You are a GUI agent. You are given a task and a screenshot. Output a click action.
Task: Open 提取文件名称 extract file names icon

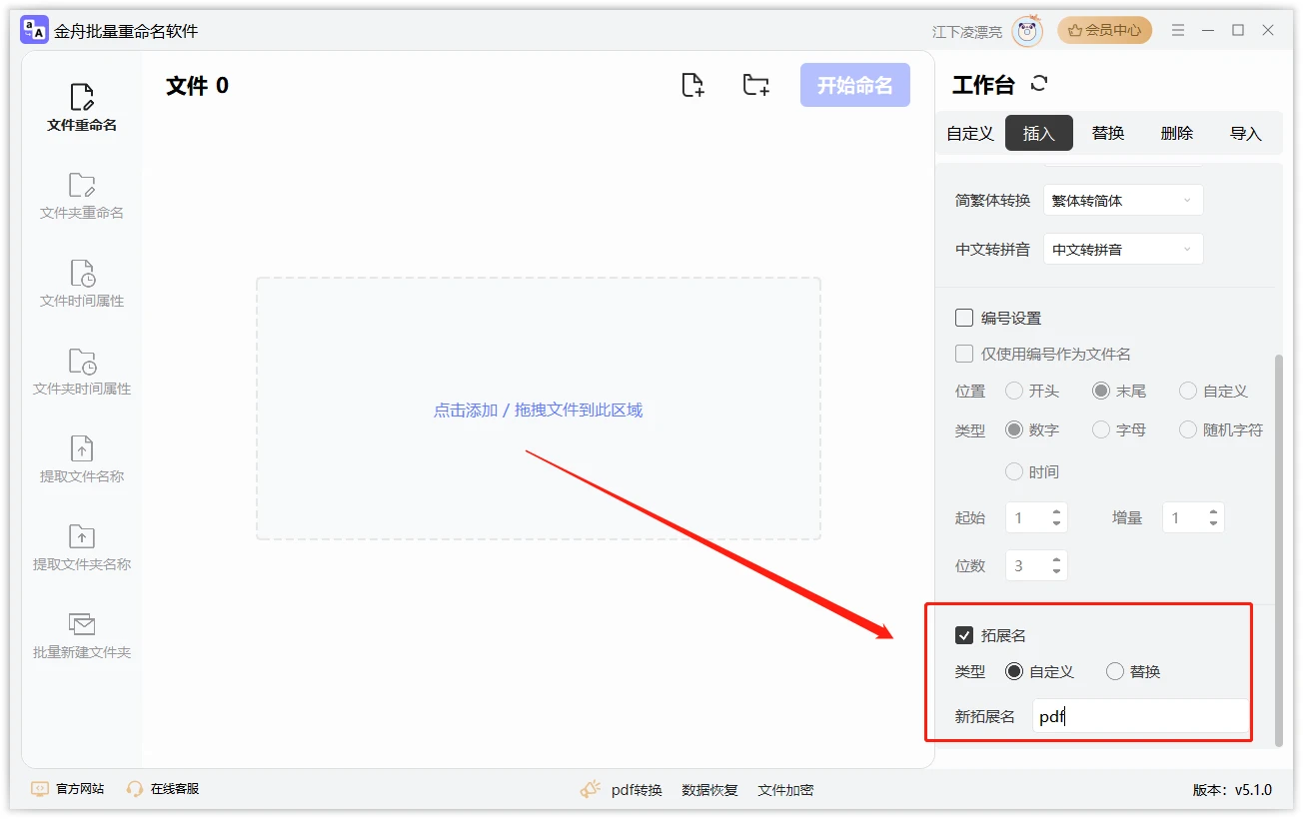coord(82,449)
